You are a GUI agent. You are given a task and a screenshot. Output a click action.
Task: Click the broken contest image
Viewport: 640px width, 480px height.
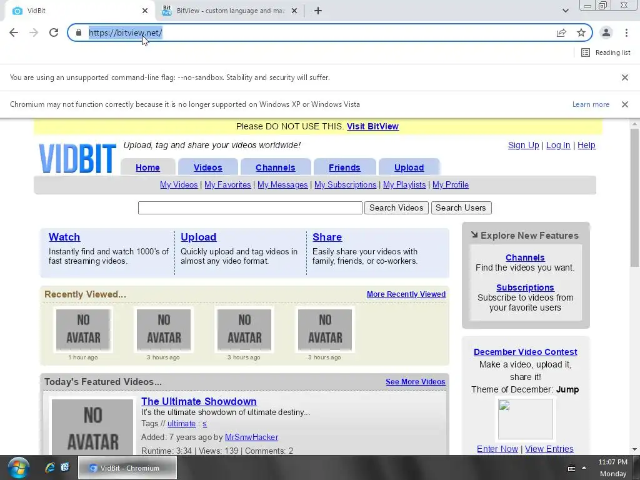tap(525, 419)
